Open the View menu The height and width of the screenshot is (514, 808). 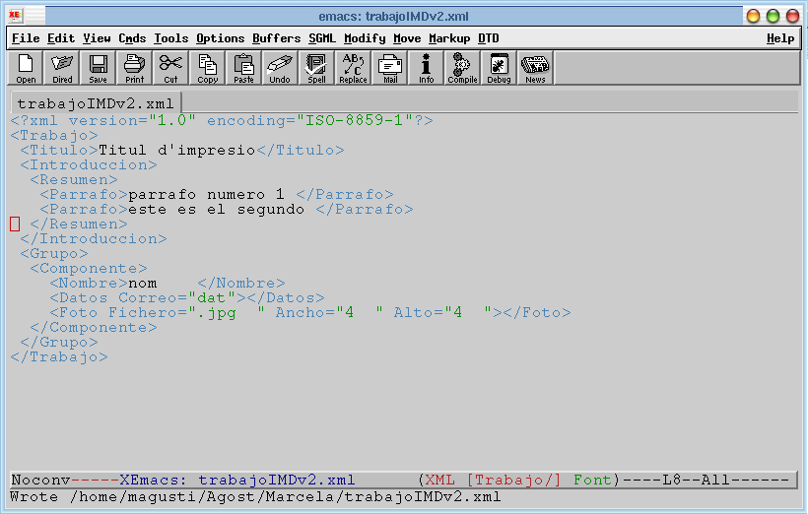(x=97, y=38)
